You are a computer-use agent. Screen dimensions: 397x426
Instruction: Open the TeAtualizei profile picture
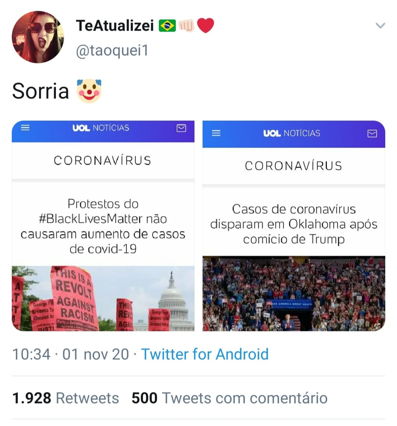point(38,37)
